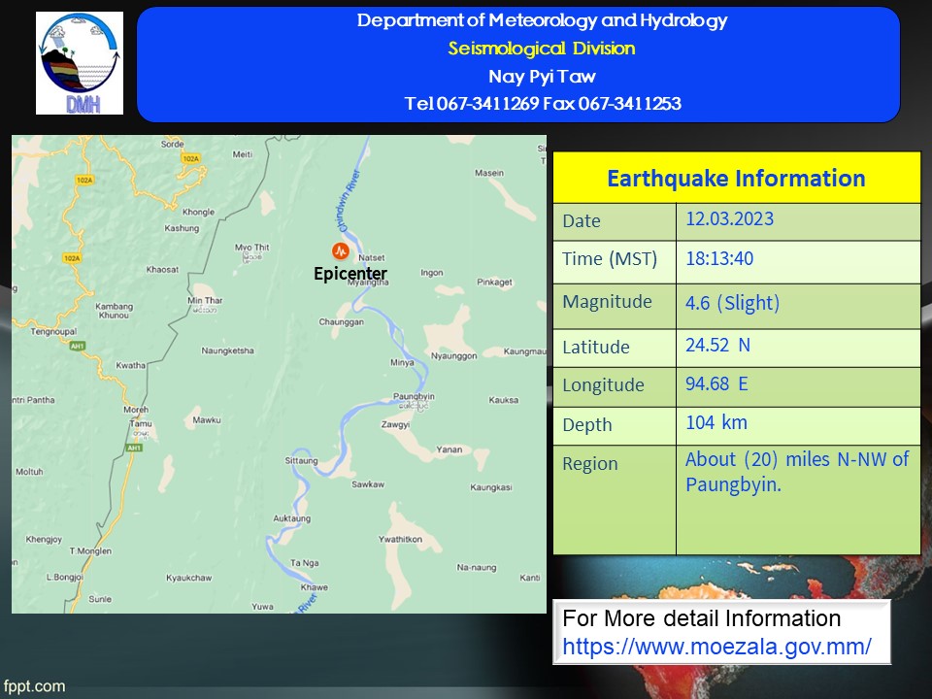The width and height of the screenshot is (932, 699).
Task: Click the 'Tamu' town label on the map
Action: tap(141, 424)
